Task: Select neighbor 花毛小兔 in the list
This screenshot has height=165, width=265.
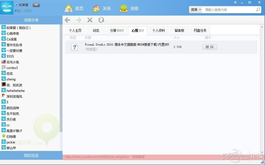Action: pos(13,62)
